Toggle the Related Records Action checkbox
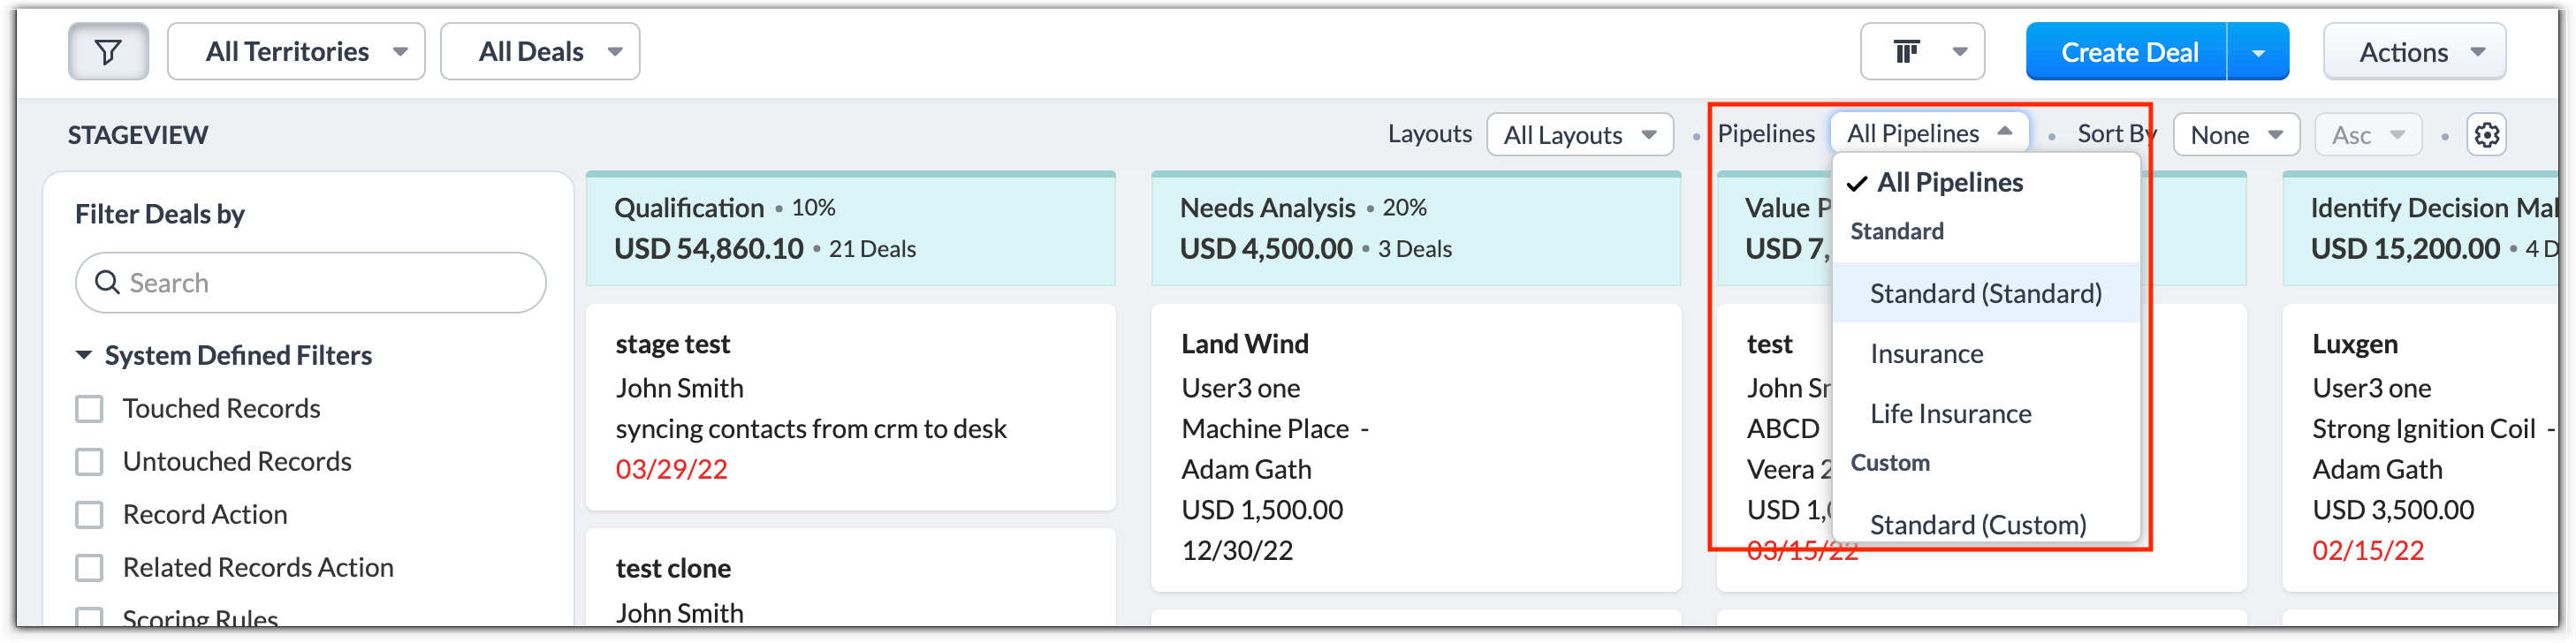 [90, 568]
